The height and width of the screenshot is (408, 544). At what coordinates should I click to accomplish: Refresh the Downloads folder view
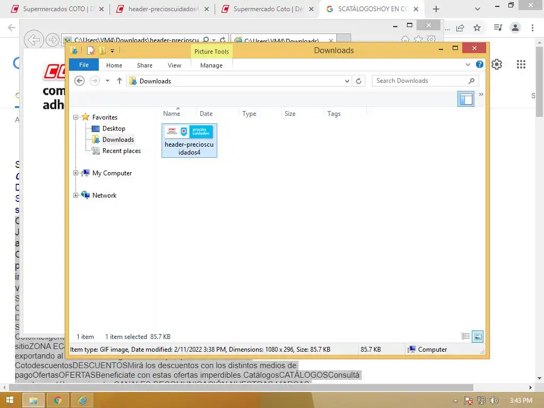pyautogui.click(x=359, y=81)
